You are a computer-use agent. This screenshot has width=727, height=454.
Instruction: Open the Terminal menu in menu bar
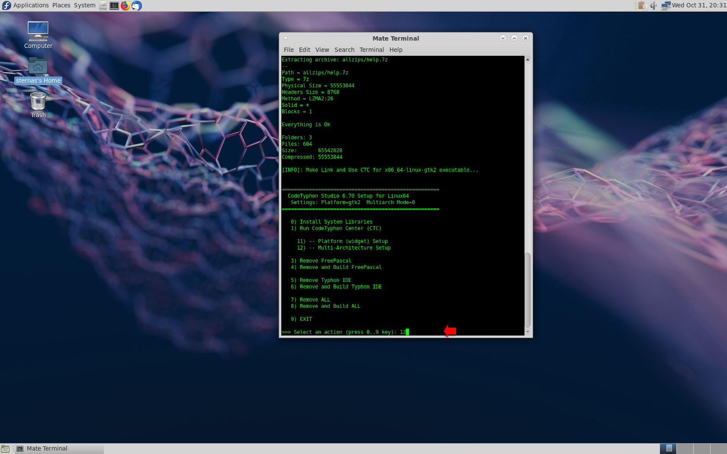[x=372, y=50]
